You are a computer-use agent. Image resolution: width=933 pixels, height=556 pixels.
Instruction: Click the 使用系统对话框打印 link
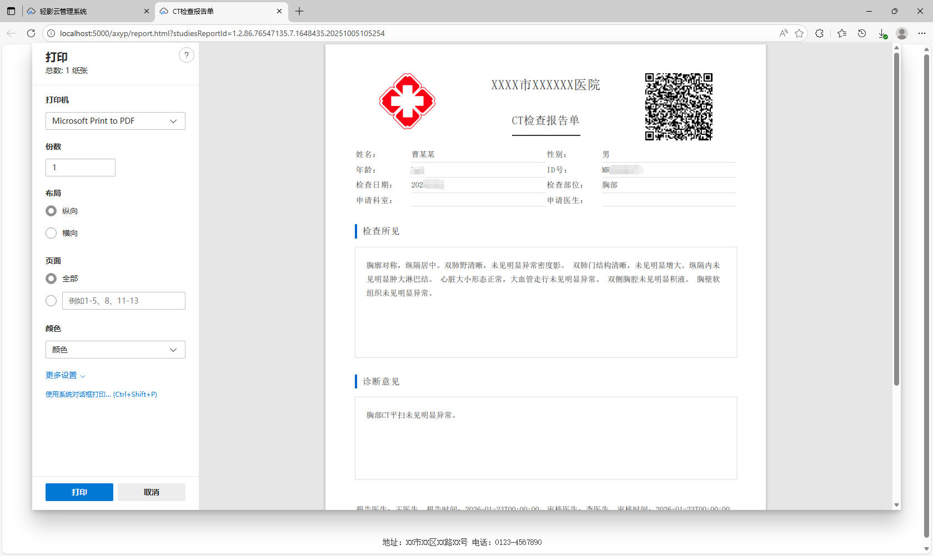point(101,395)
